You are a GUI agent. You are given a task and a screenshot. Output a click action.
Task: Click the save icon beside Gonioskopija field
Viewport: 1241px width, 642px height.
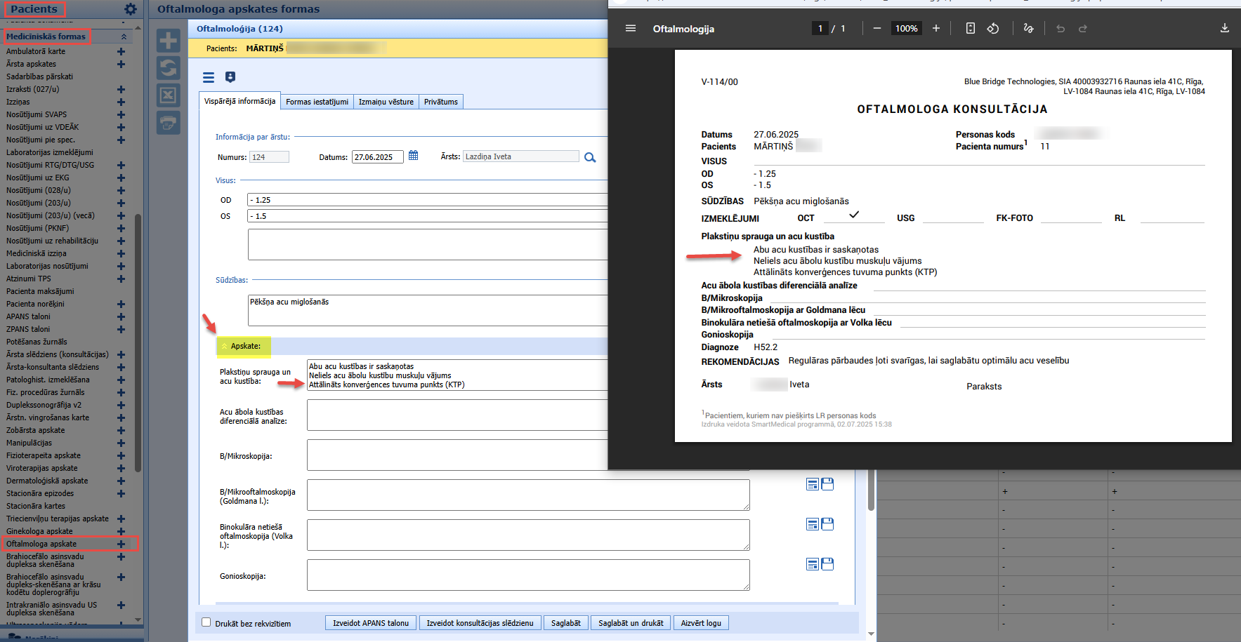click(827, 564)
